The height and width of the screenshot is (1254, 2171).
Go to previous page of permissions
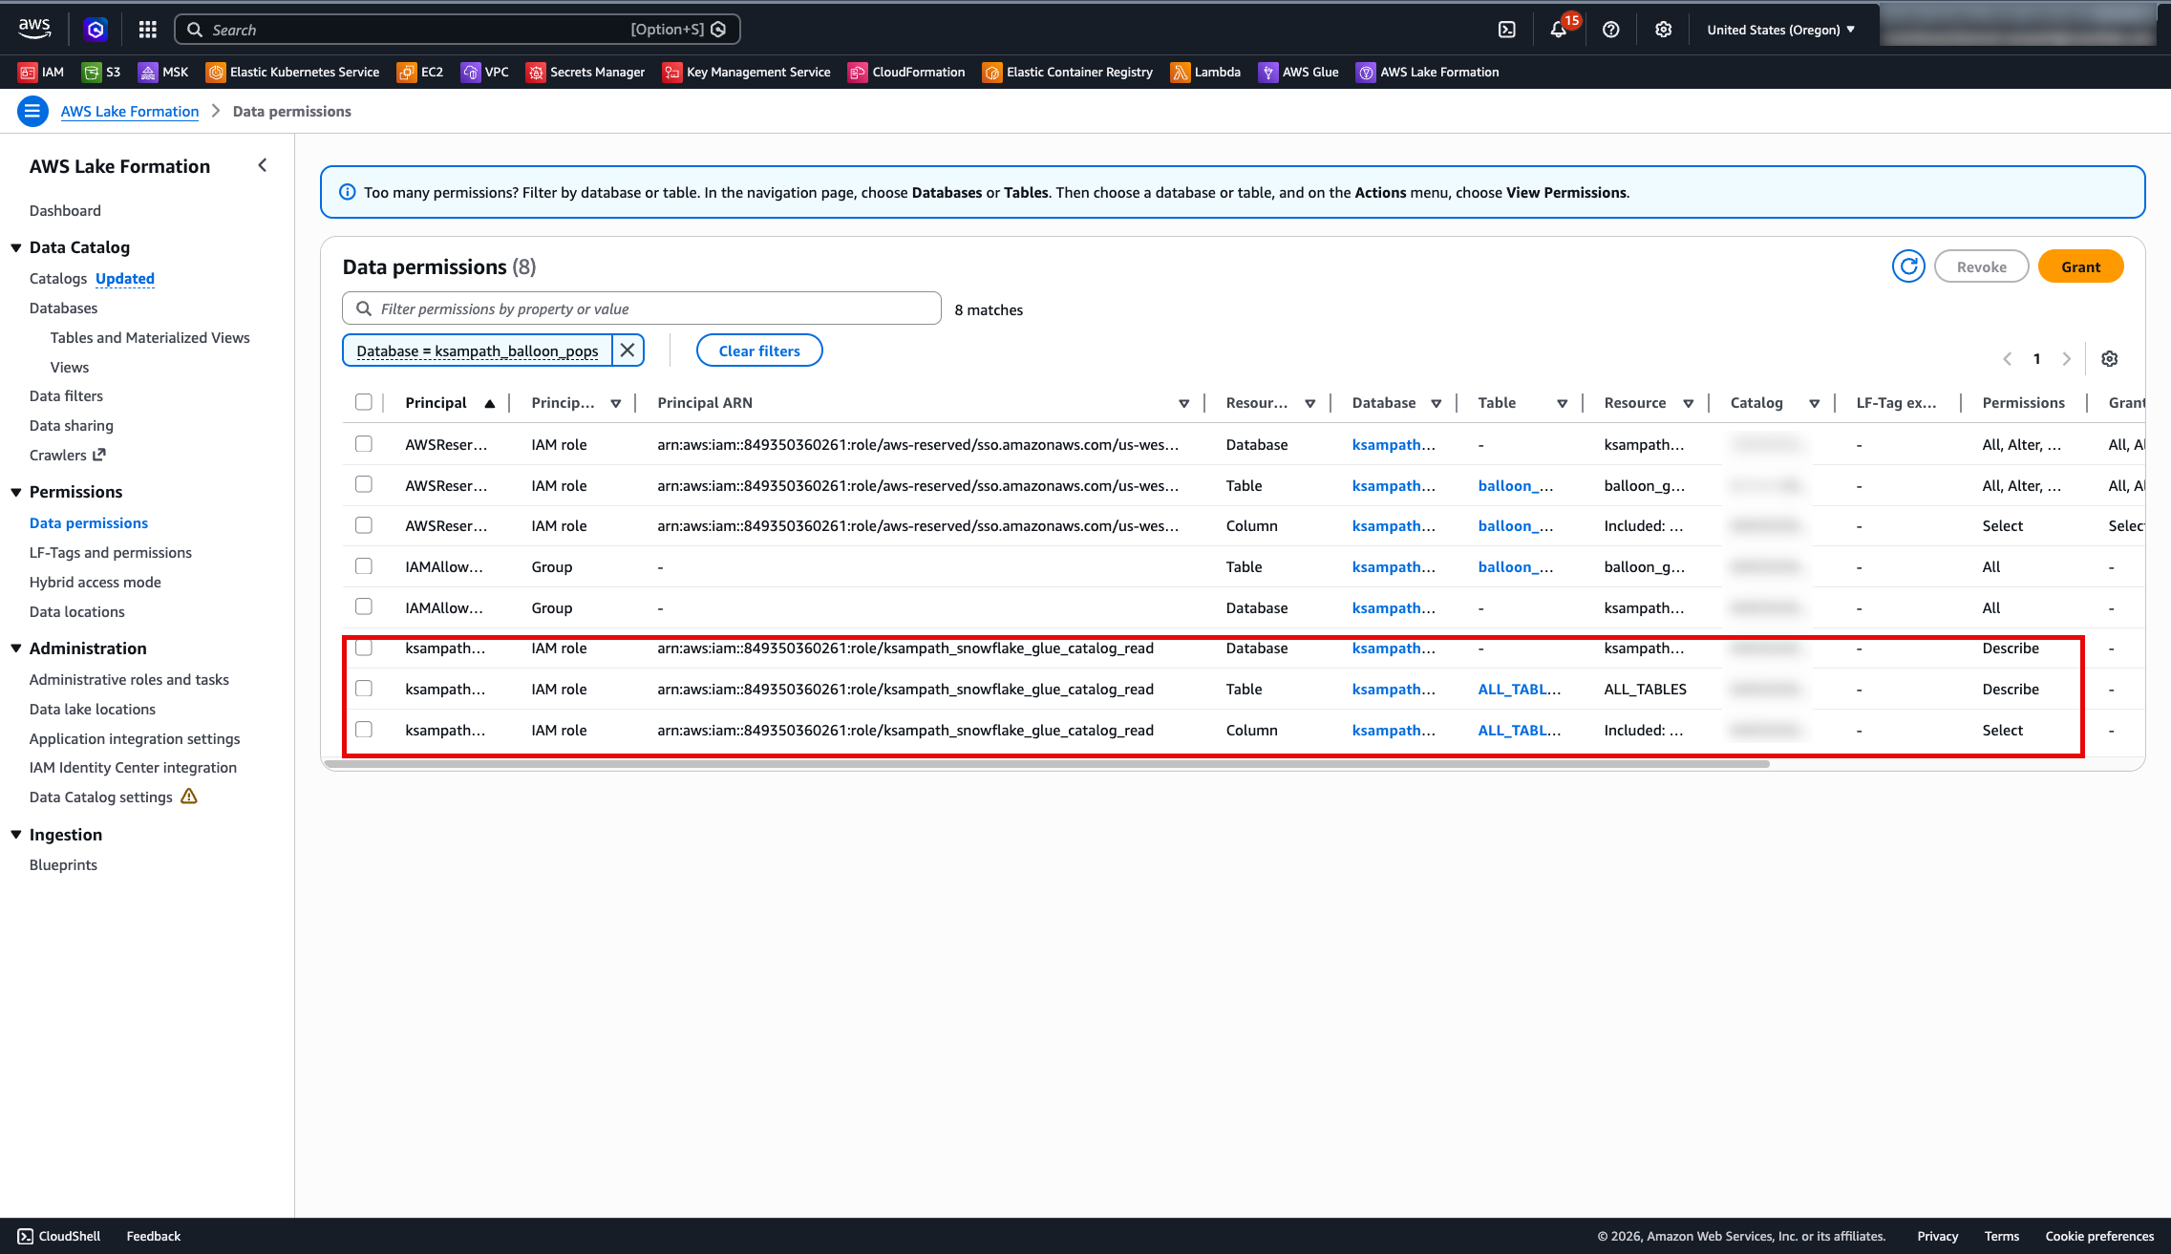click(2008, 359)
